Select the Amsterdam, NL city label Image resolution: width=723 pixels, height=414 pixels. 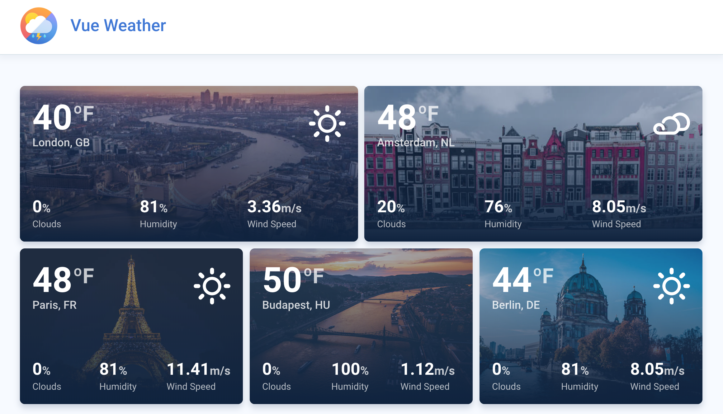click(416, 143)
